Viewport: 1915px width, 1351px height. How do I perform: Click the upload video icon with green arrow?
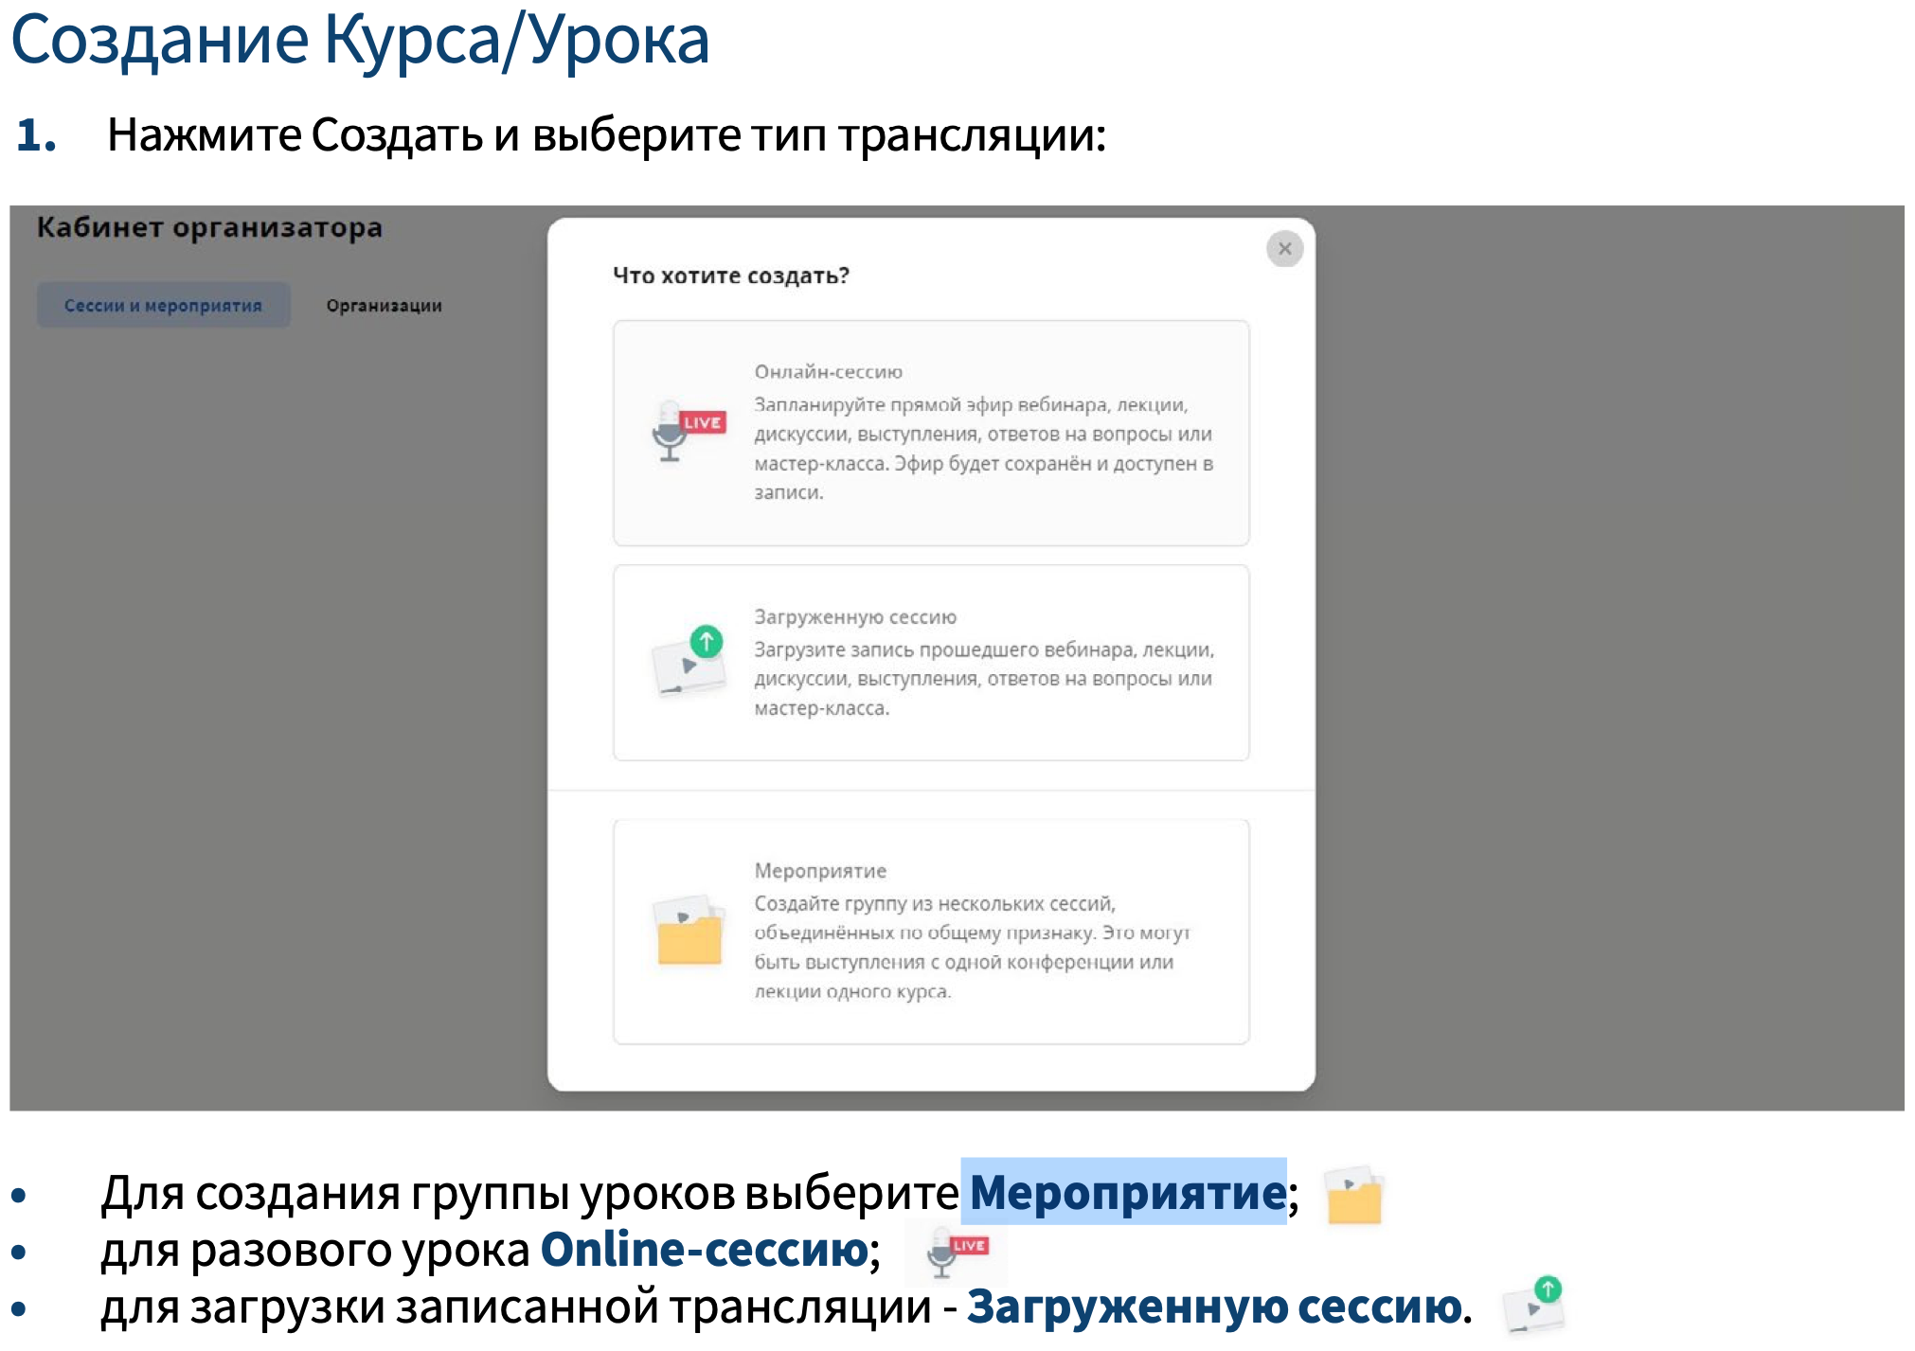689,660
